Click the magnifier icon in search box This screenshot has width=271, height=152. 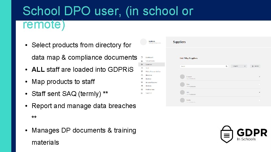click(226, 66)
